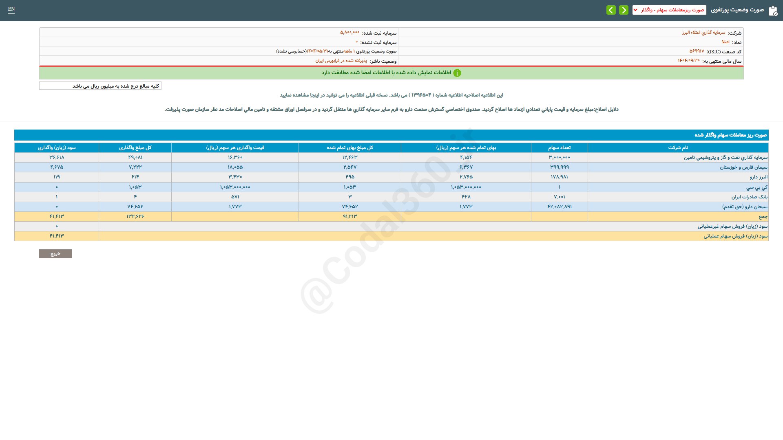Viewport: 783px width, 440px height.
Task: Click profit 36,618 cell
Action: (x=57, y=157)
